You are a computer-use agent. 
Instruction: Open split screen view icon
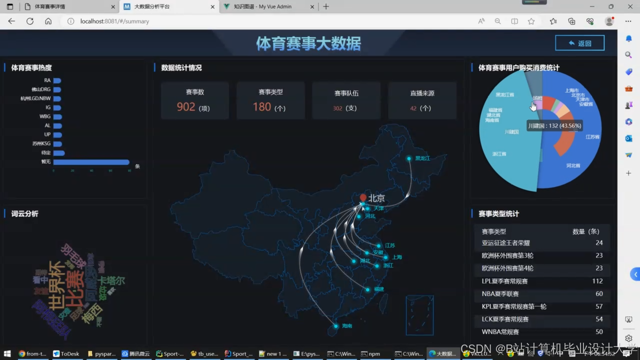[514, 21]
